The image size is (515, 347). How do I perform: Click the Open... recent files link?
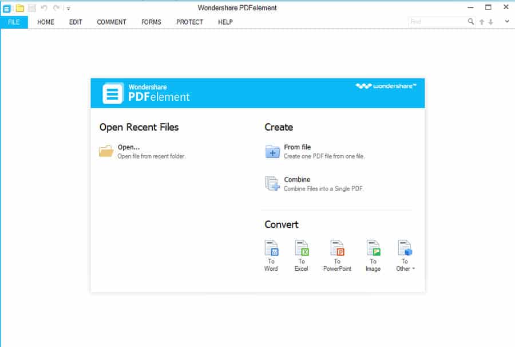[x=129, y=147]
